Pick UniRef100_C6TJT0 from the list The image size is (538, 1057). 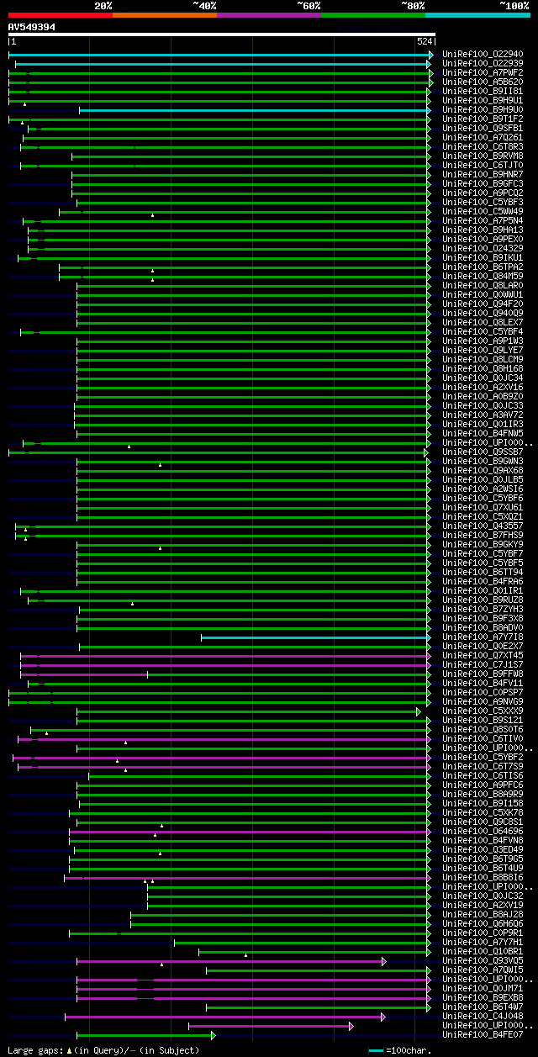point(483,166)
